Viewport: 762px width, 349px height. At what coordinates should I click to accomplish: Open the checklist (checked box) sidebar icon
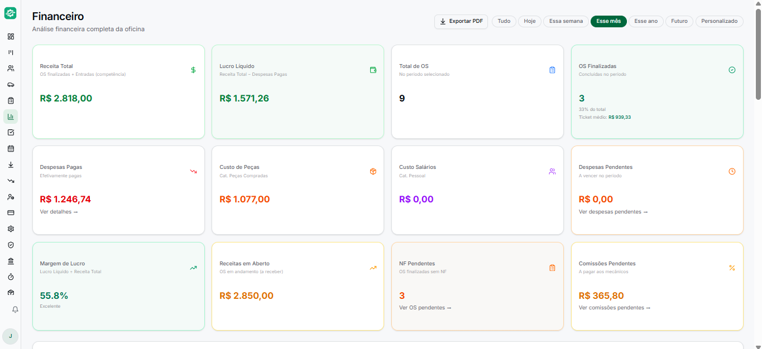point(11,133)
